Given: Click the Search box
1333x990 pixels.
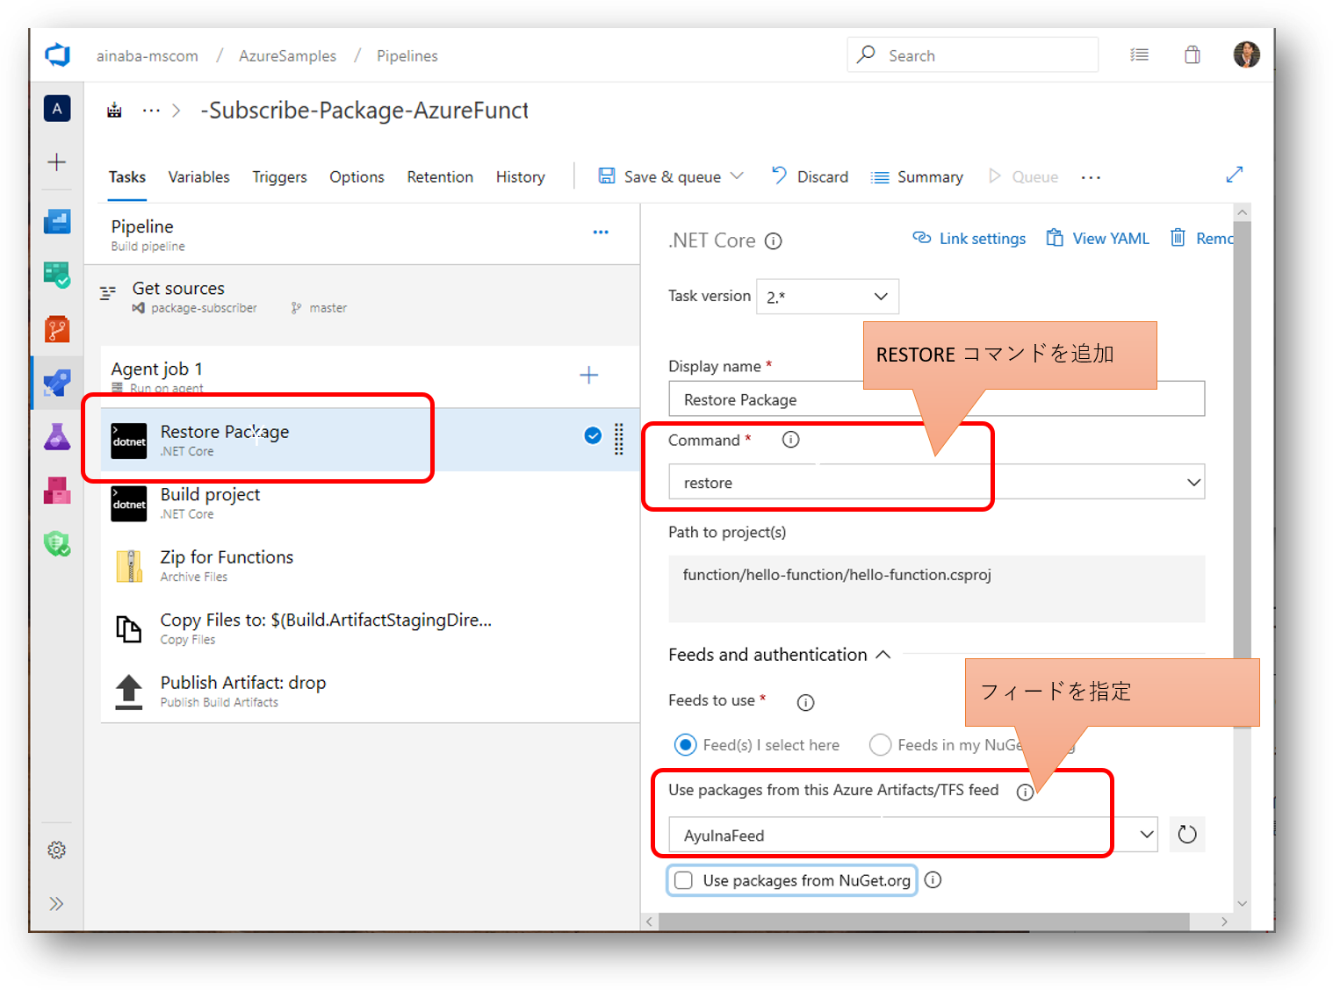Looking at the screenshot, I should [973, 55].
